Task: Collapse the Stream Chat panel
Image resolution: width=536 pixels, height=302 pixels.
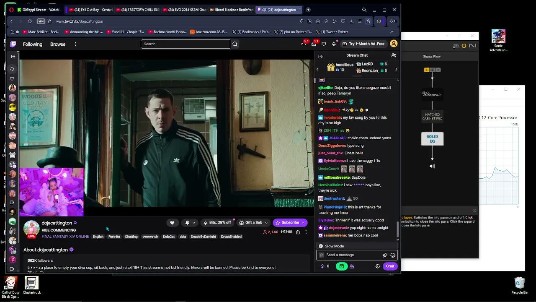Action: (320, 57)
